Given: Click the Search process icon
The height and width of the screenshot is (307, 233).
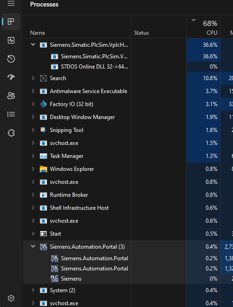Looking at the screenshot, I should pos(43,78).
